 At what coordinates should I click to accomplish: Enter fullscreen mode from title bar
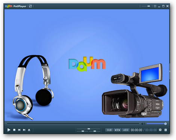[155, 6]
